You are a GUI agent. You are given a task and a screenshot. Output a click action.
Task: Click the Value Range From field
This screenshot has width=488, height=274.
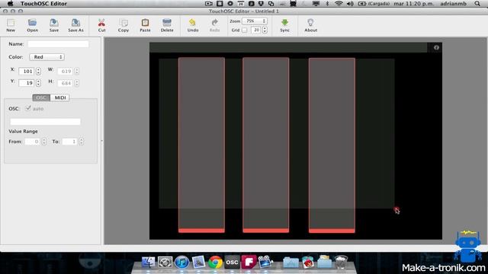32,142
